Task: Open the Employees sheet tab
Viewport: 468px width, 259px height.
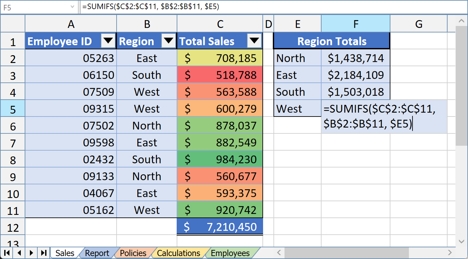Action: pyautogui.click(x=230, y=253)
